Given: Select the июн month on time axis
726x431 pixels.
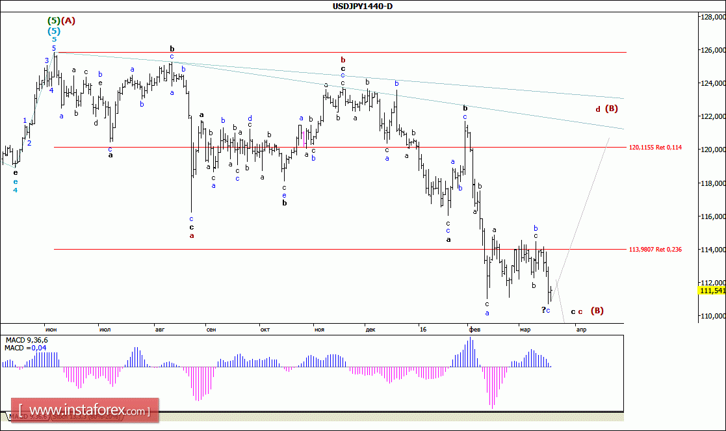Looking at the screenshot, I should click(51, 330).
